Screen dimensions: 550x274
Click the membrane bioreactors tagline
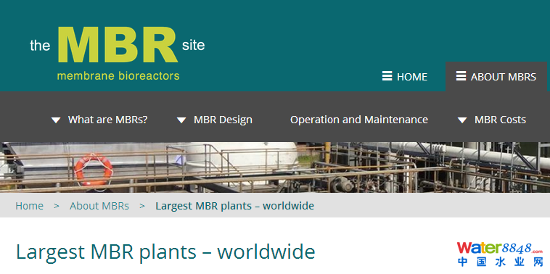118,75
